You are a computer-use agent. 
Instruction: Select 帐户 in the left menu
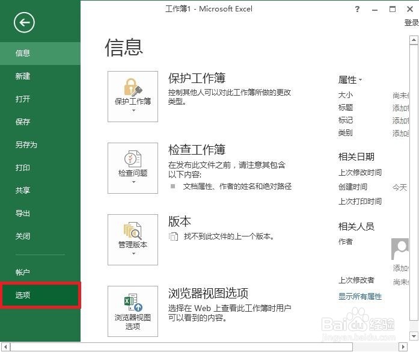(x=40, y=272)
